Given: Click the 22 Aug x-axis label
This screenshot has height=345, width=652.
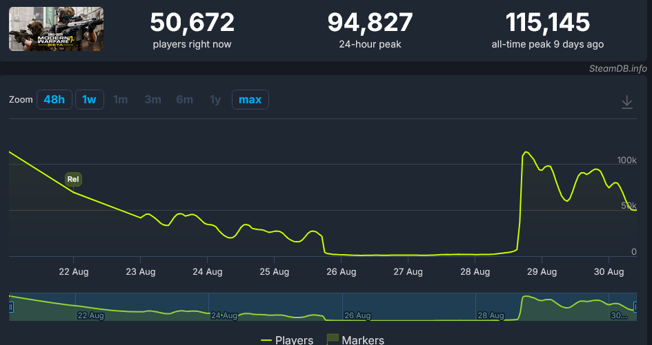Looking at the screenshot, I should click(x=74, y=272).
